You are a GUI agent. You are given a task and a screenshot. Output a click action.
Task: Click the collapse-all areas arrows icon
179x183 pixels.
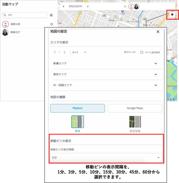65,52
